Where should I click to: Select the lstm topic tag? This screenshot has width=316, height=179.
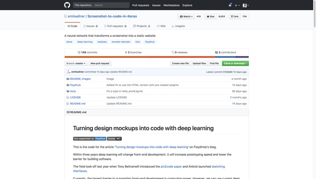[x=138, y=42]
